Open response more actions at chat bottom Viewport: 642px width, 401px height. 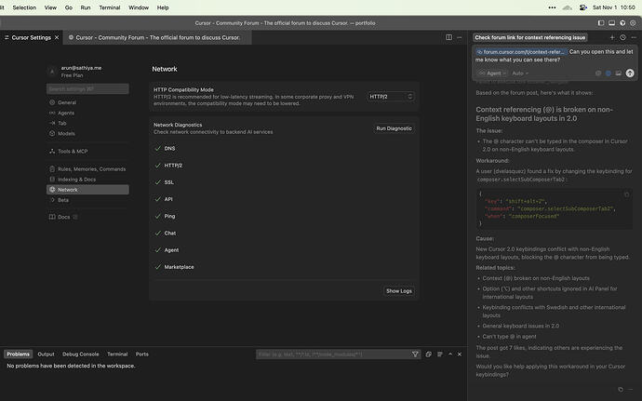coord(631,389)
